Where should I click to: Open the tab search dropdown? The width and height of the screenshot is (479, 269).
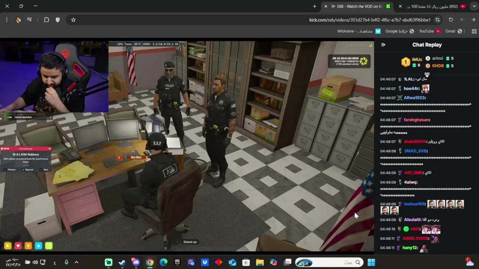click(x=474, y=6)
